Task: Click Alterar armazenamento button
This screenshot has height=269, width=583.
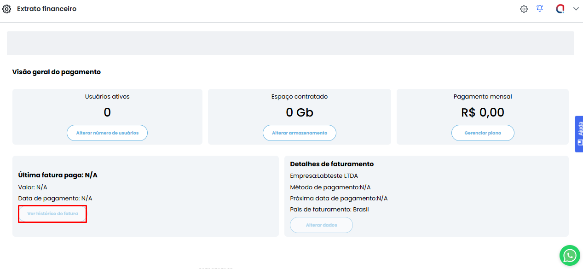Action: click(300, 133)
